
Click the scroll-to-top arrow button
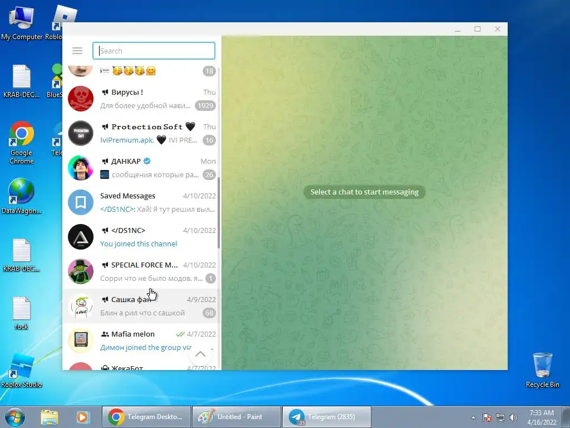(200, 354)
